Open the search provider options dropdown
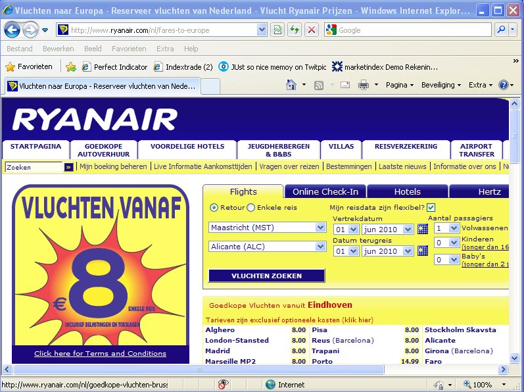 (x=513, y=30)
